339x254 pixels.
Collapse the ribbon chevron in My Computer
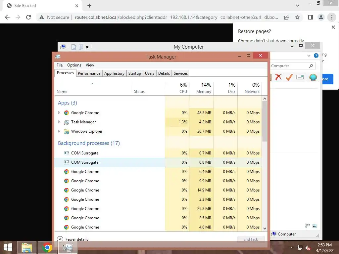click(309, 56)
